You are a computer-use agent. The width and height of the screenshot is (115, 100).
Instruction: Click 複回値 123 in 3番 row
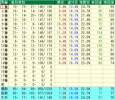pos(111,15)
